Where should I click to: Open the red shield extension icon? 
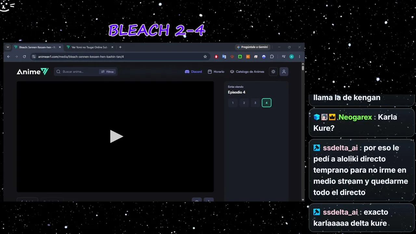(x=216, y=57)
